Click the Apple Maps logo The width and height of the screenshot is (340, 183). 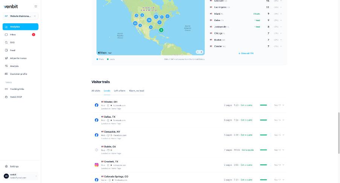pos(102,53)
